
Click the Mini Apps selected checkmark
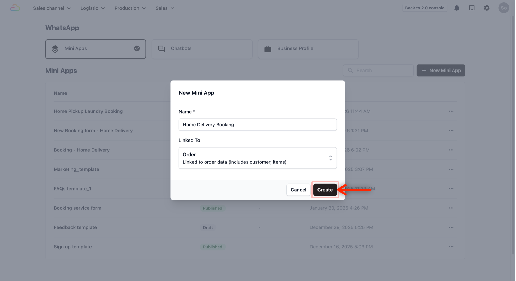tap(137, 48)
